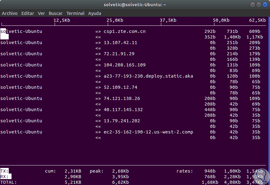270x185 pixels.
Task: Click the rates: label
Action: tap(185, 171)
